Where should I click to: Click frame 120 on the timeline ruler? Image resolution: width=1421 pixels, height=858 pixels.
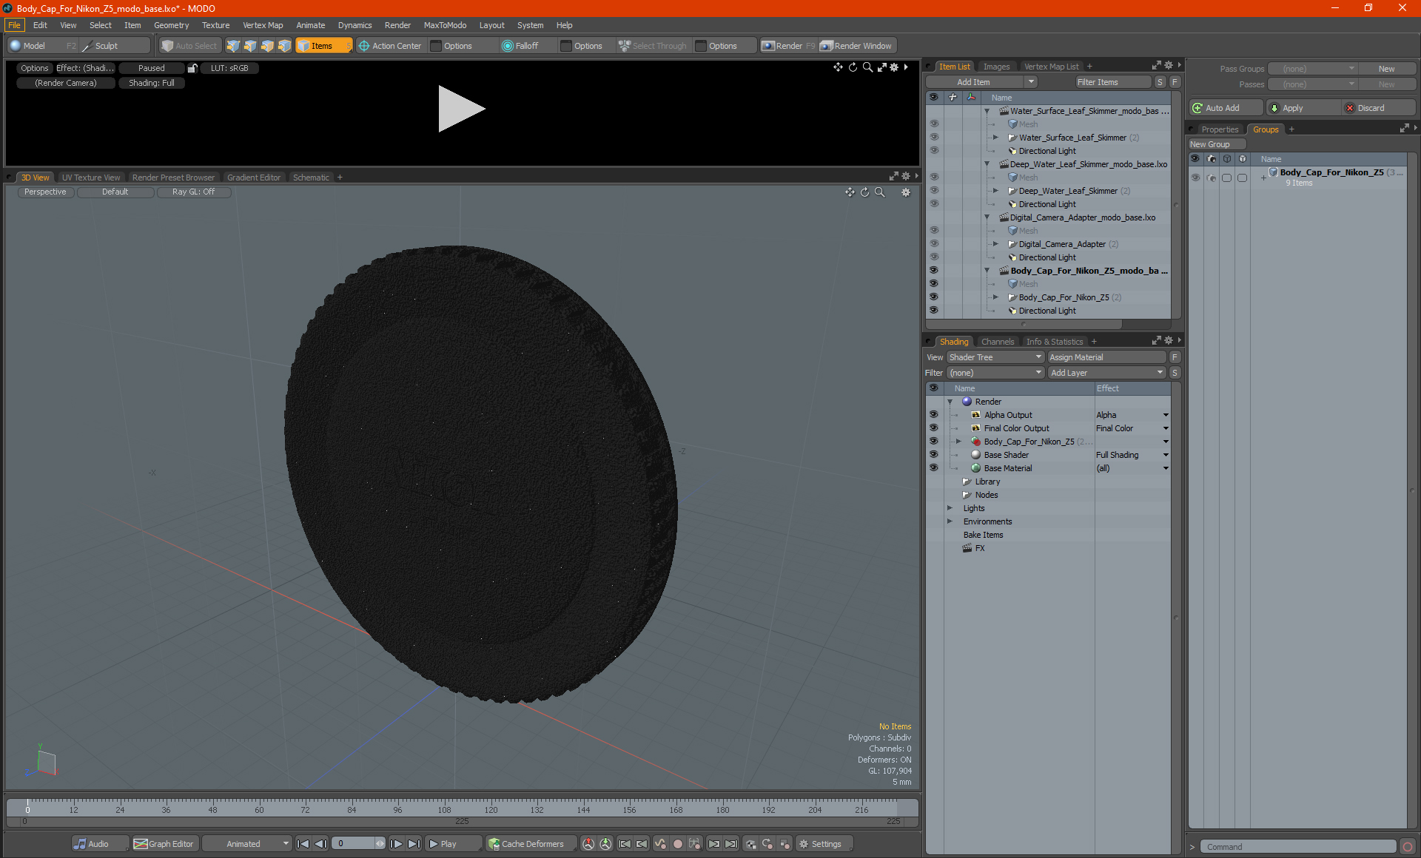point(491,808)
